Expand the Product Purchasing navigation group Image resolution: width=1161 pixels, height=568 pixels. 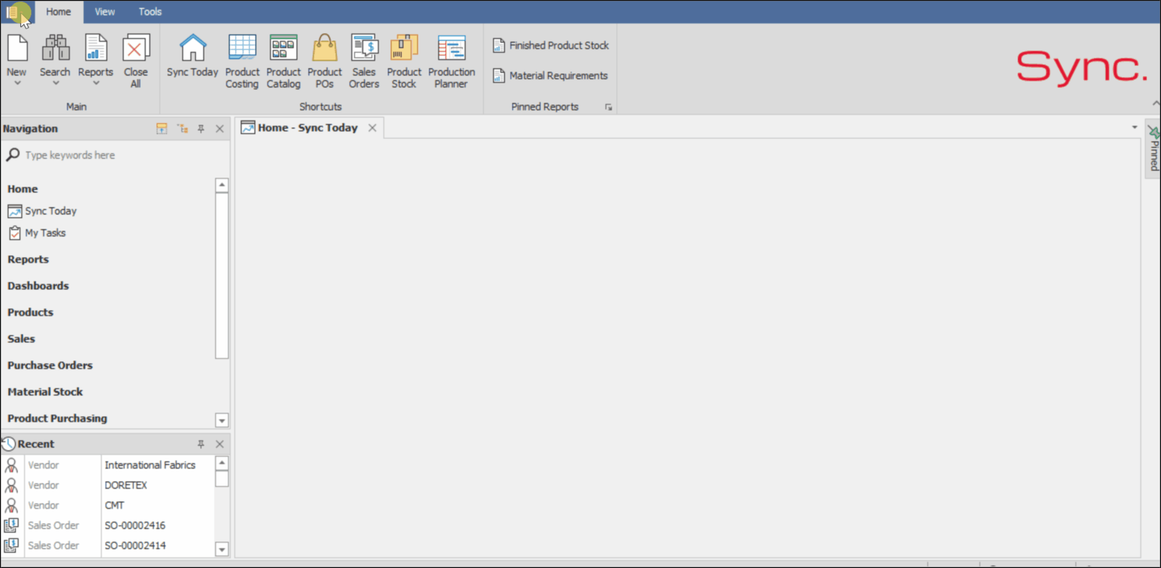(57, 418)
